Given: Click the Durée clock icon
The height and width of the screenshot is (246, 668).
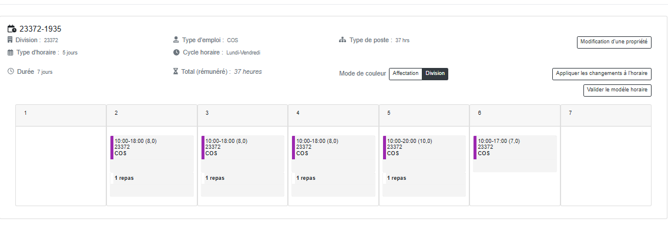Looking at the screenshot, I should click(11, 71).
